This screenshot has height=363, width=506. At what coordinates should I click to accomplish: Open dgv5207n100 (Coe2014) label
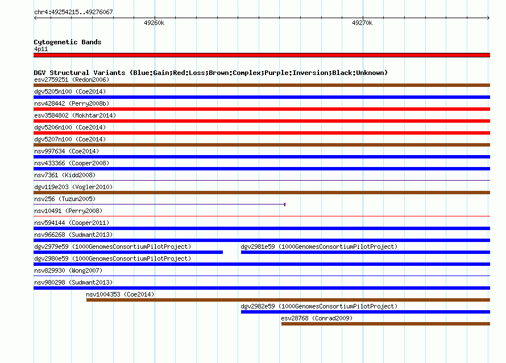[x=70, y=139]
